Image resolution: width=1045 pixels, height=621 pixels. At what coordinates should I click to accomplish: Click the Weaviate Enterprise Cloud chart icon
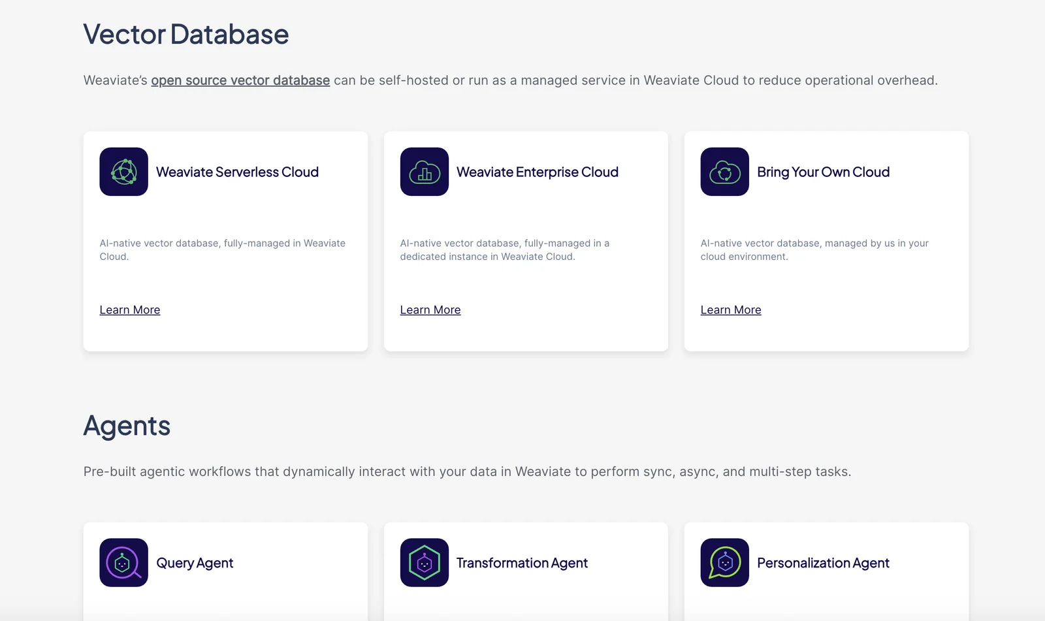coord(424,172)
